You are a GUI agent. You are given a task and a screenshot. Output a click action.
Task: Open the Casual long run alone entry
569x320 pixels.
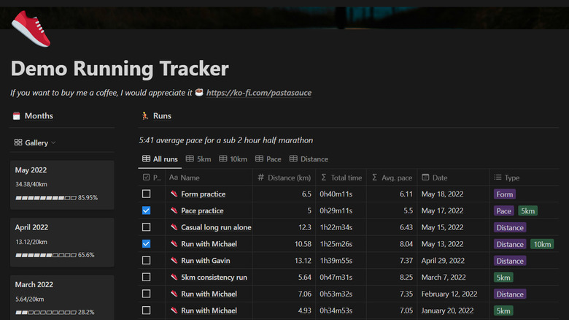click(216, 228)
